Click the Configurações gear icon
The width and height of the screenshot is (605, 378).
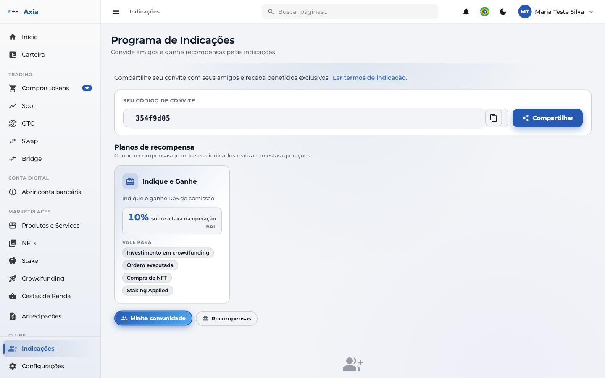tap(13, 366)
